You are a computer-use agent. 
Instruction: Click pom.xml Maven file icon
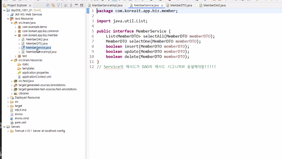click(12, 123)
